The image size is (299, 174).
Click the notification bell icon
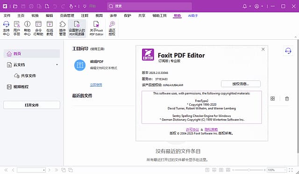tap(245, 6)
